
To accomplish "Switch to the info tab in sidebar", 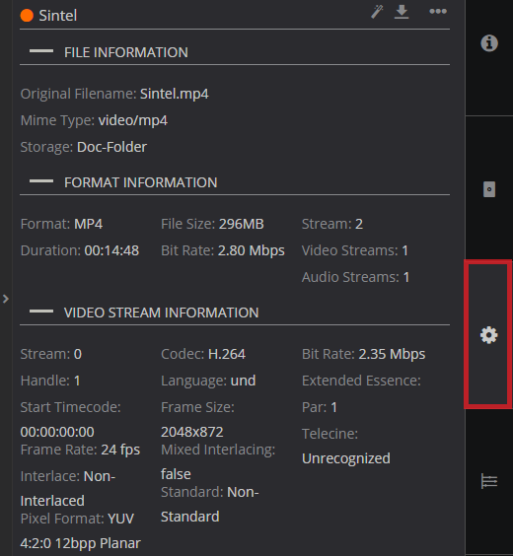I will coord(489,43).
